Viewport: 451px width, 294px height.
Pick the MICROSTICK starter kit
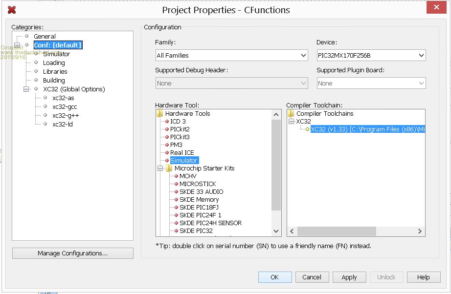(x=197, y=184)
